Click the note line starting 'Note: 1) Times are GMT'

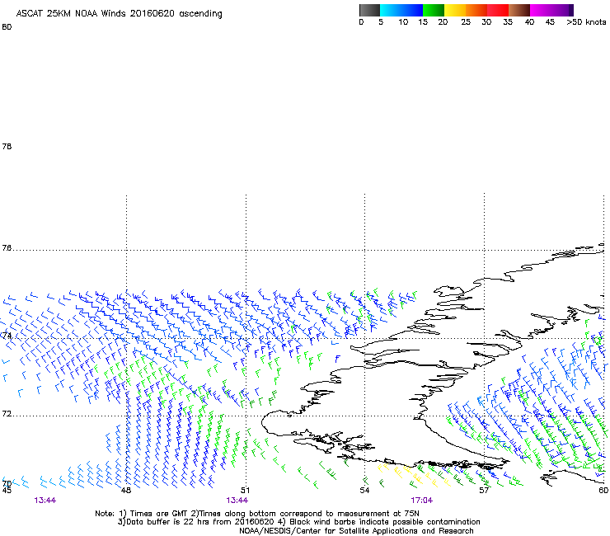coord(257,514)
